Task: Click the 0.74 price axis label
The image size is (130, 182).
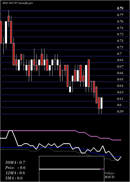Action: coord(120,28)
